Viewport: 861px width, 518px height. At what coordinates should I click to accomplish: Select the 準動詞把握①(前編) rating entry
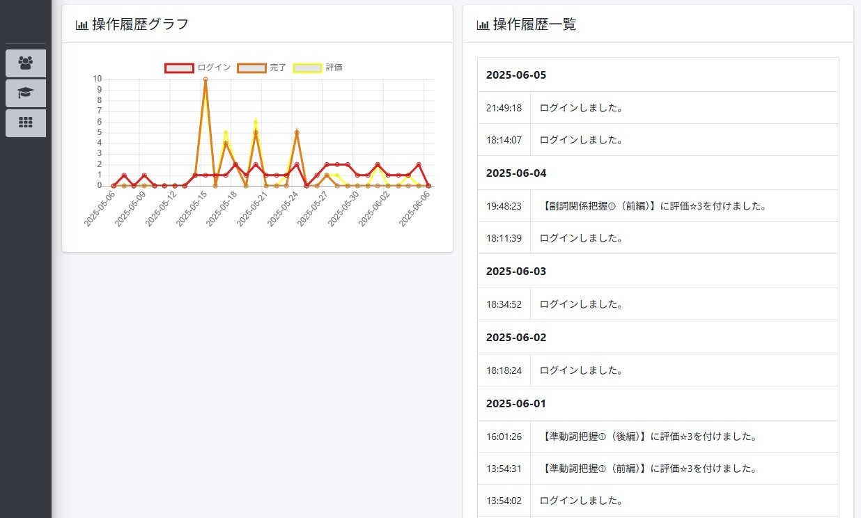coord(649,469)
